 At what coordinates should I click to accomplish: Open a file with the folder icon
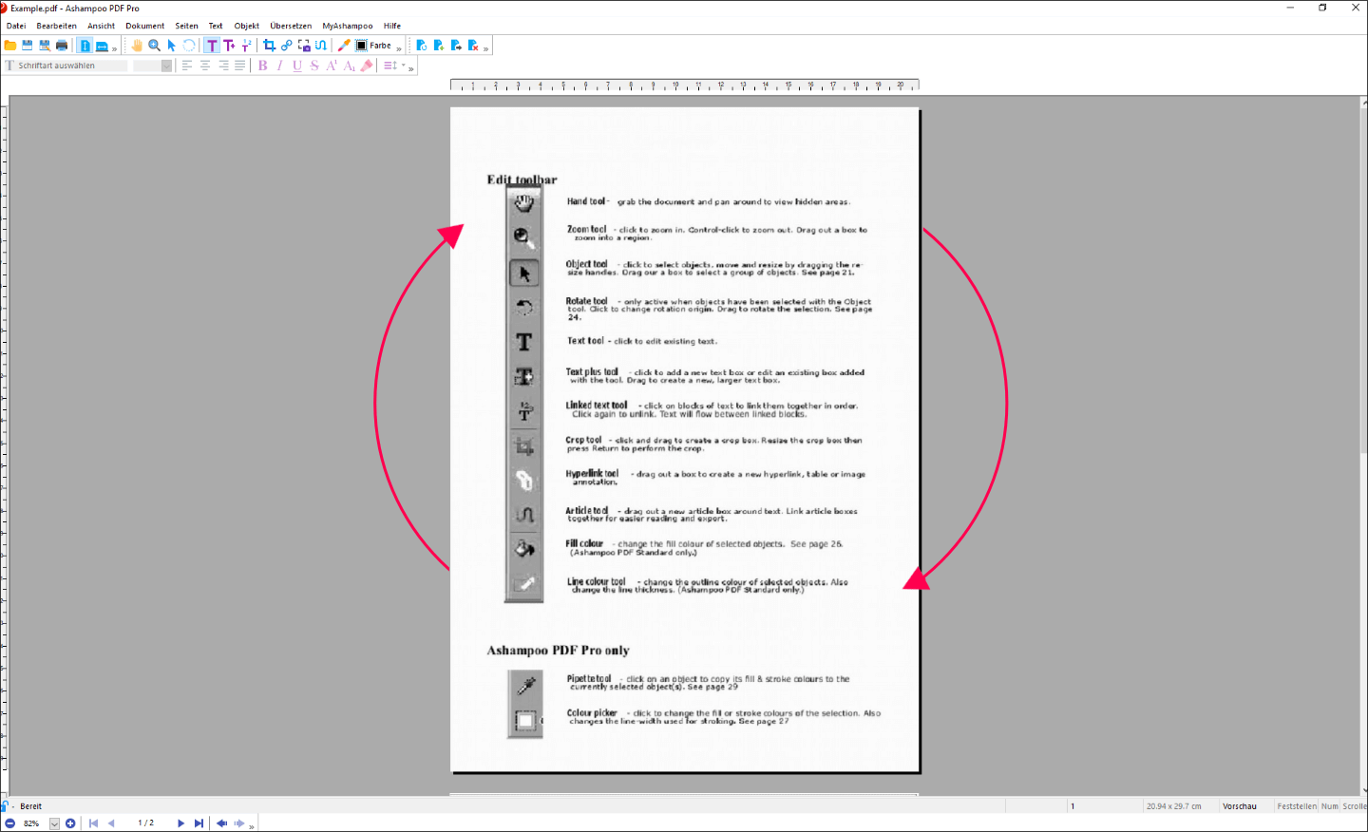(x=10, y=46)
